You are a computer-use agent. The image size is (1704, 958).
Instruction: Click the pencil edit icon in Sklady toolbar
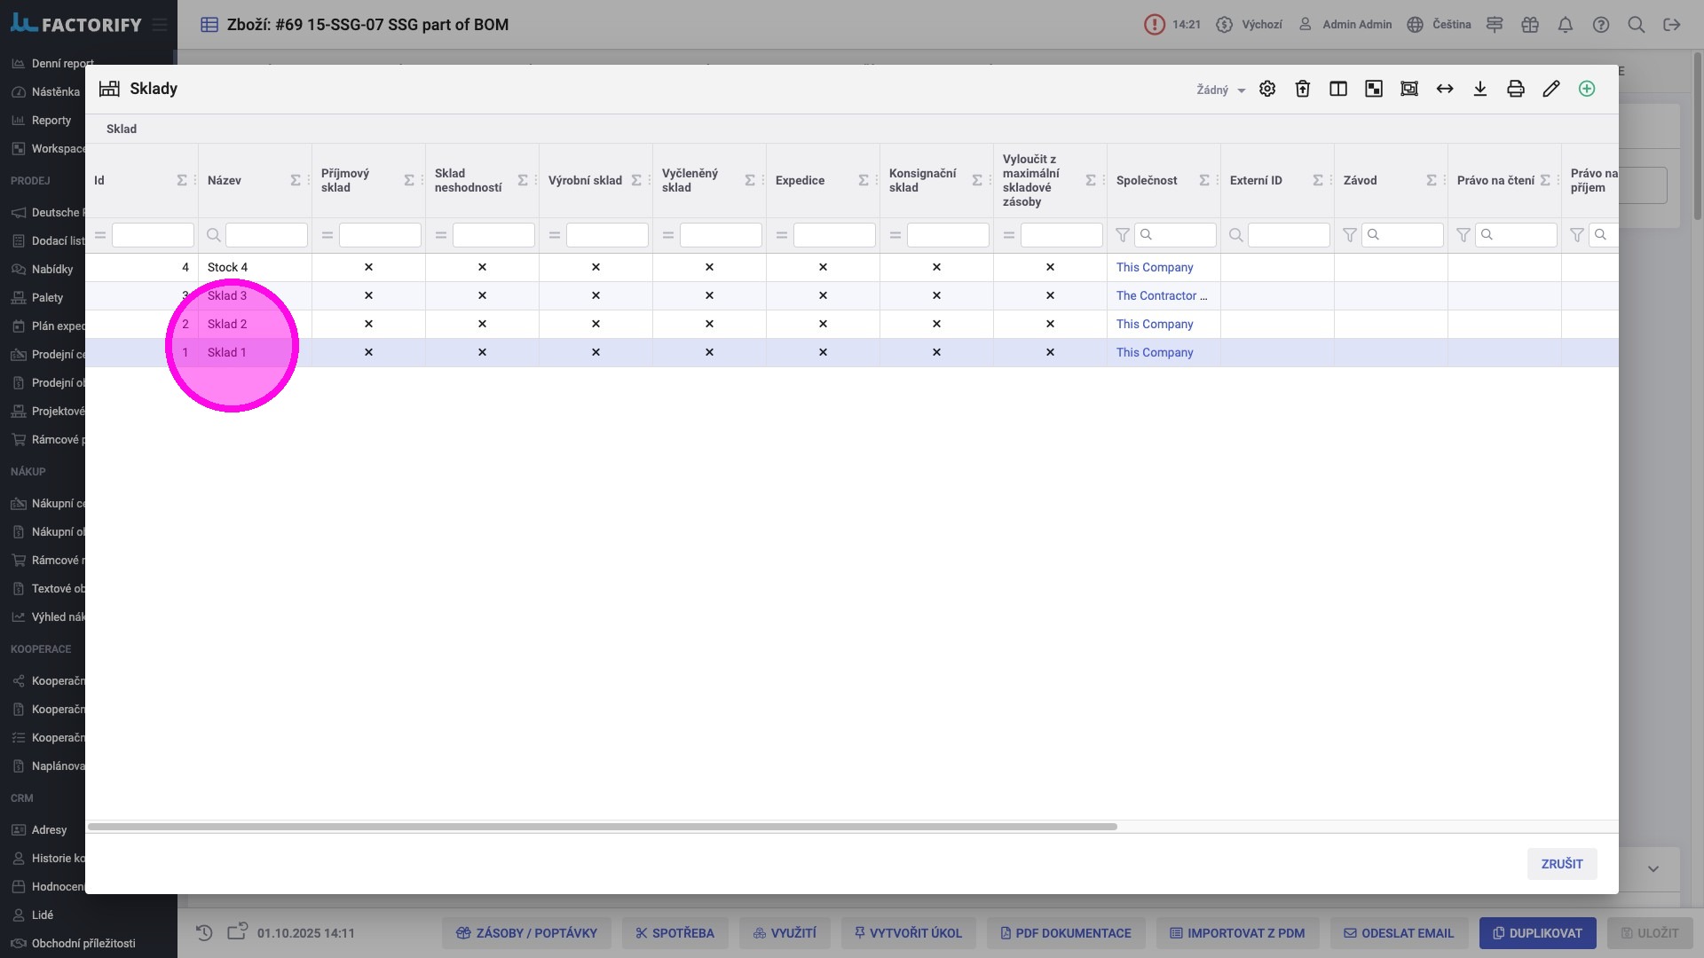click(x=1551, y=89)
